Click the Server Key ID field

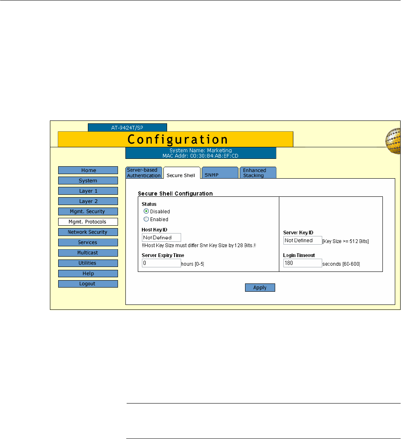click(x=303, y=240)
